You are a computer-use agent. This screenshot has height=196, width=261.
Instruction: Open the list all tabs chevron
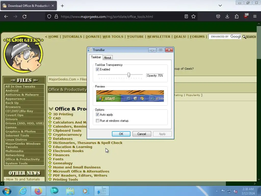point(220,6)
